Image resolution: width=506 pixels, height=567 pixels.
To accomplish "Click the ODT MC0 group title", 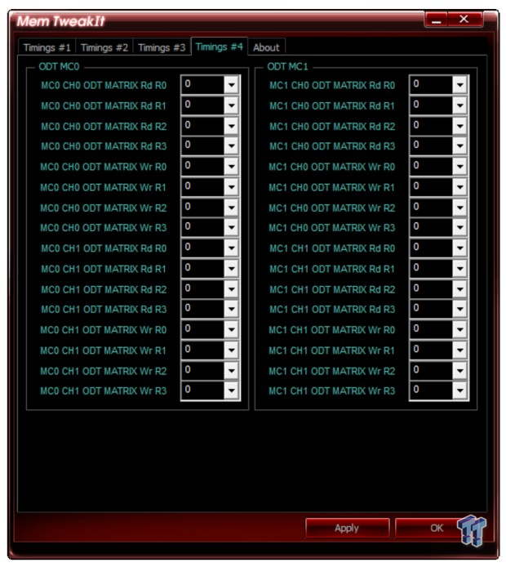I will coord(59,66).
